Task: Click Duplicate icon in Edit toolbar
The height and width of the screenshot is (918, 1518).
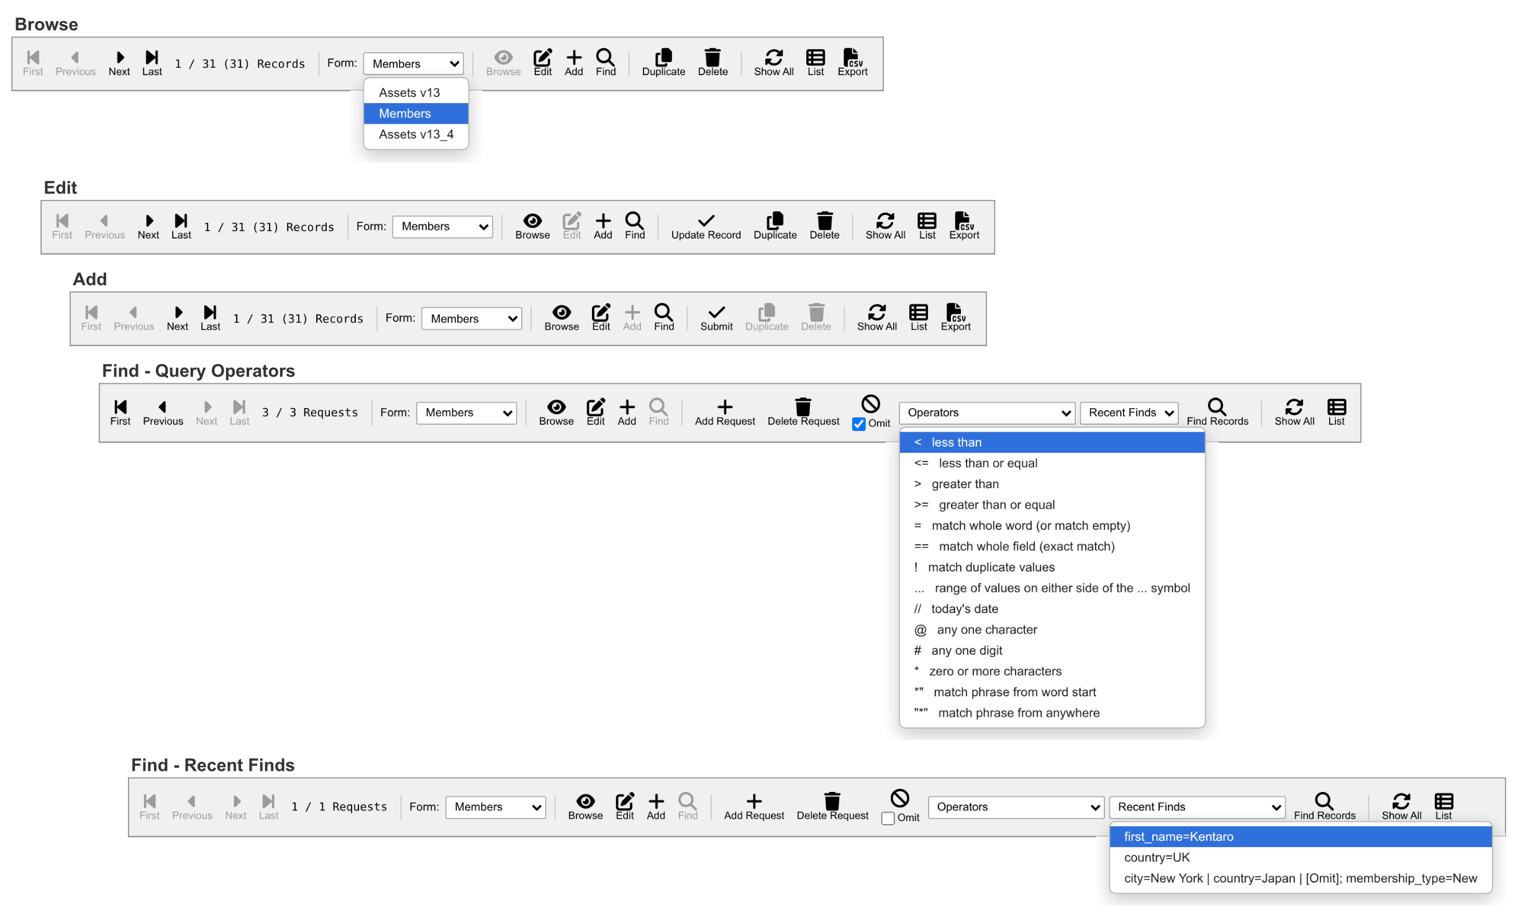Action: coord(775,227)
